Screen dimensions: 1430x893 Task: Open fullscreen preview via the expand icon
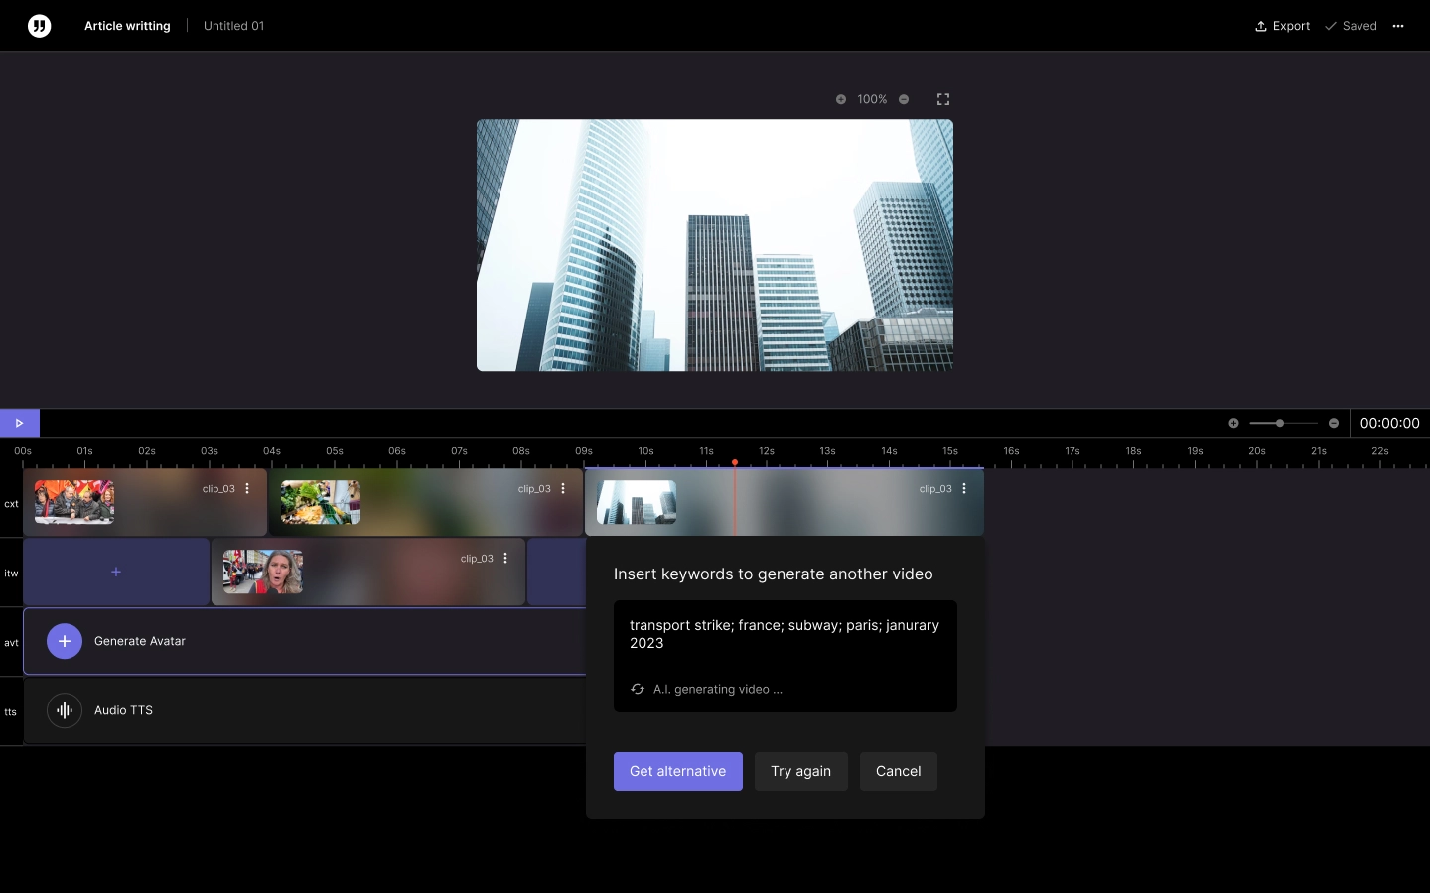[942, 99]
